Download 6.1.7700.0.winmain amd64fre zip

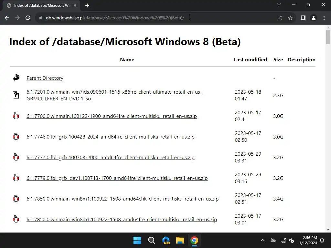click(112, 116)
